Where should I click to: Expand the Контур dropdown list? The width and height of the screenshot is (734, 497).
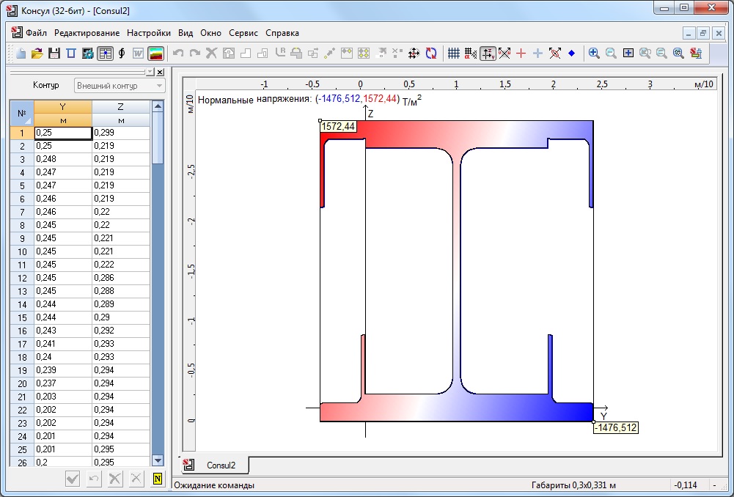[x=158, y=86]
